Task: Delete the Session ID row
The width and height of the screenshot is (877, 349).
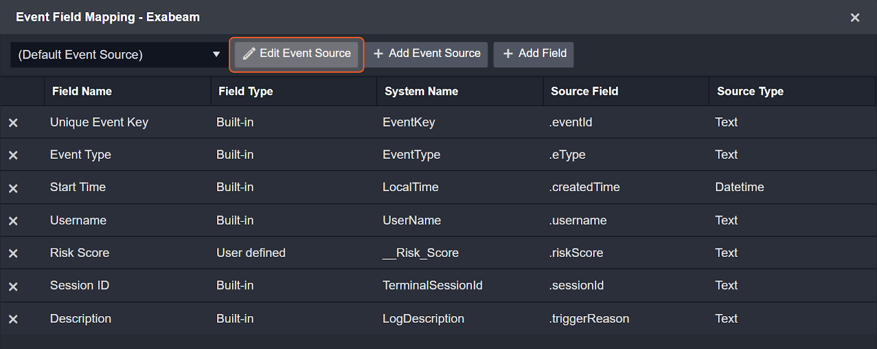Action: (x=13, y=286)
